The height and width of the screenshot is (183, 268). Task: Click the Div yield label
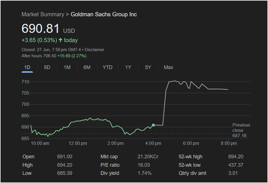(x=110, y=173)
